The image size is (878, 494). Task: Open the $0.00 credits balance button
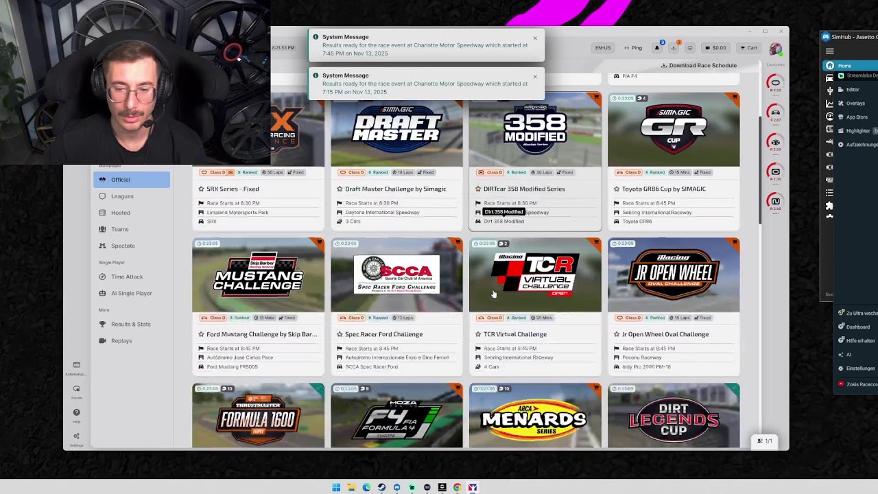click(715, 48)
